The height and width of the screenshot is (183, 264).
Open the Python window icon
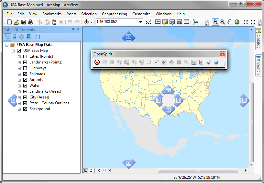(x=186, y=22)
